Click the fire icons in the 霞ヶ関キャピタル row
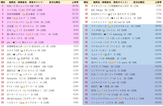Image resolution: width=163 pixels, height=106 pixels. point(29,34)
